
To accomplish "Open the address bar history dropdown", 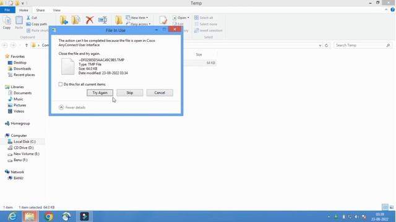I will click(x=320, y=45).
